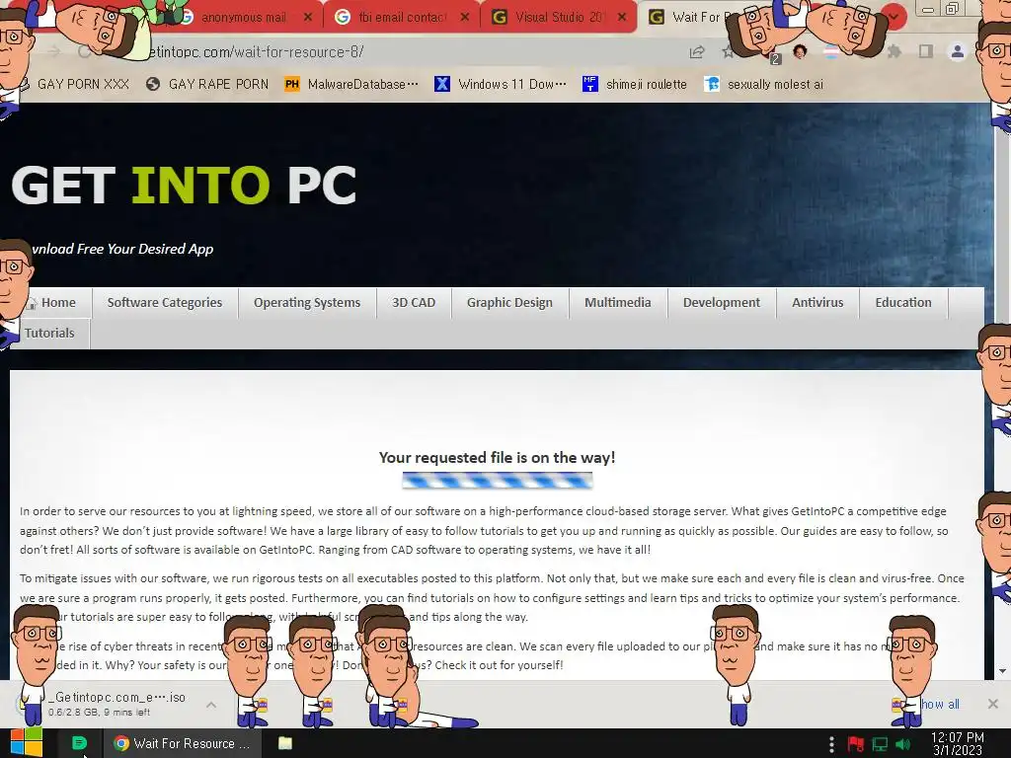
Task: Minimize the Chrome window
Action: coord(928,9)
